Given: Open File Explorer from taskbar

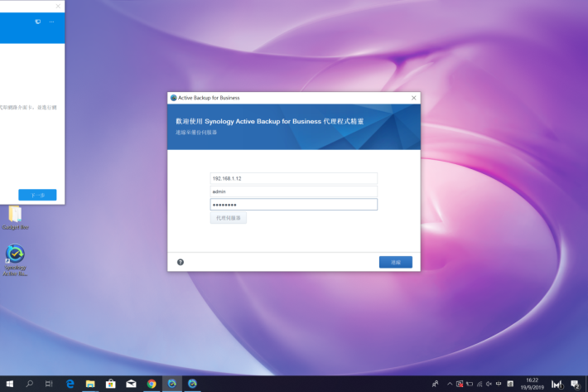Looking at the screenshot, I should [x=90, y=384].
